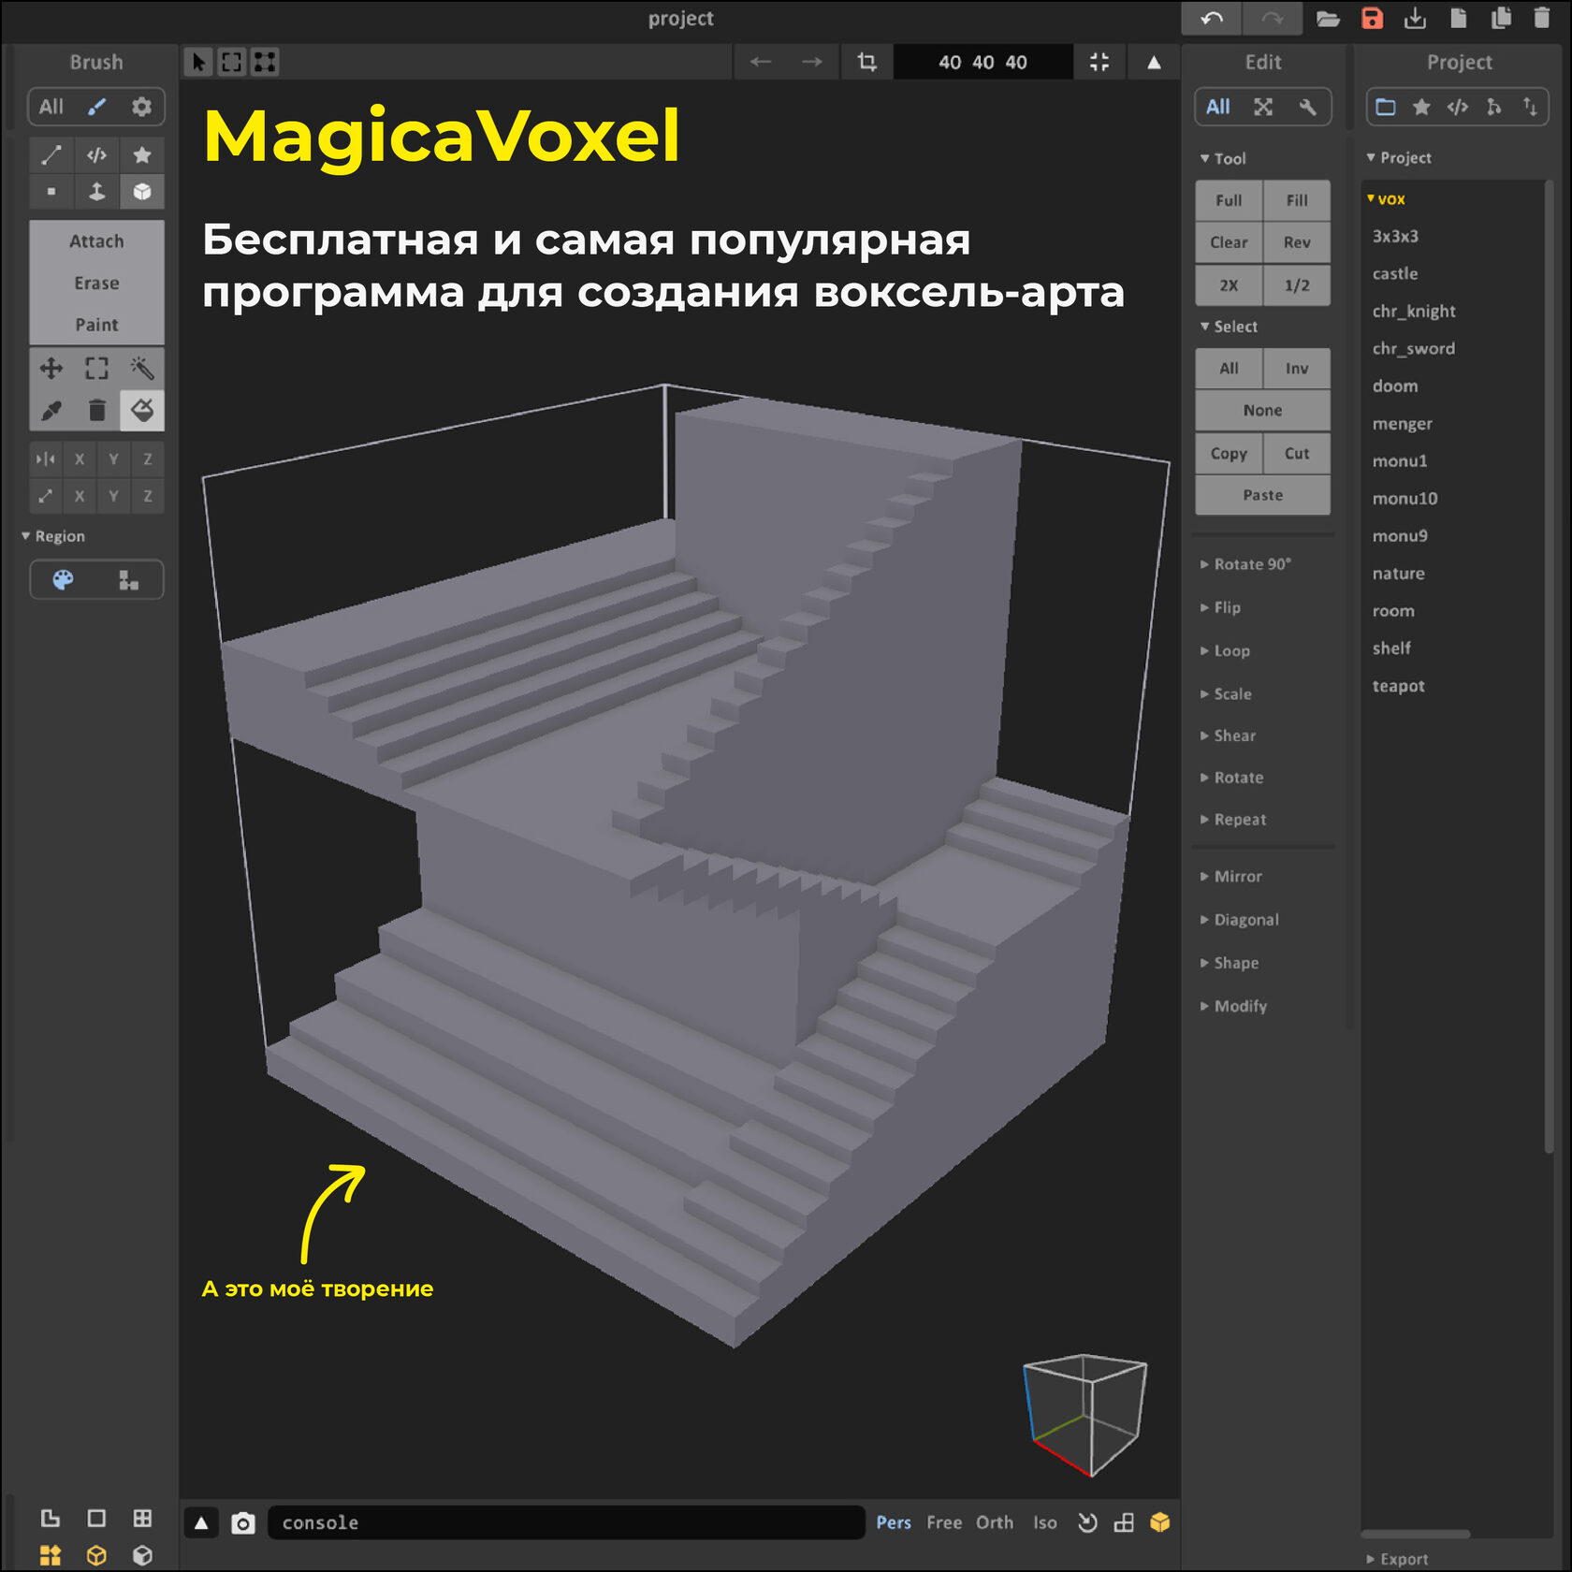Click the undo arrow icon
This screenshot has width=1572, height=1572.
1212,19
